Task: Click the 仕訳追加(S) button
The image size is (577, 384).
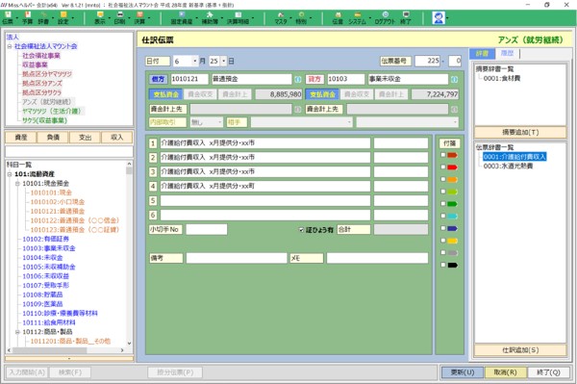Action: (520, 350)
